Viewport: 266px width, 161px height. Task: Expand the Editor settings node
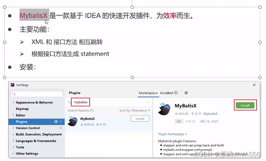13,115
